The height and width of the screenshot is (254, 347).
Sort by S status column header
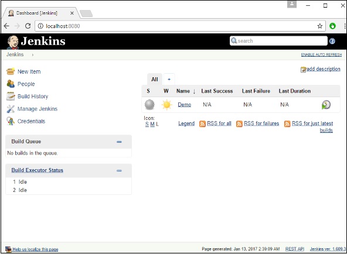[x=148, y=91]
